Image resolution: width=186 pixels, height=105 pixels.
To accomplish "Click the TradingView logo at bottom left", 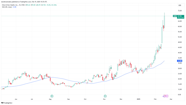I will point(7,103).
